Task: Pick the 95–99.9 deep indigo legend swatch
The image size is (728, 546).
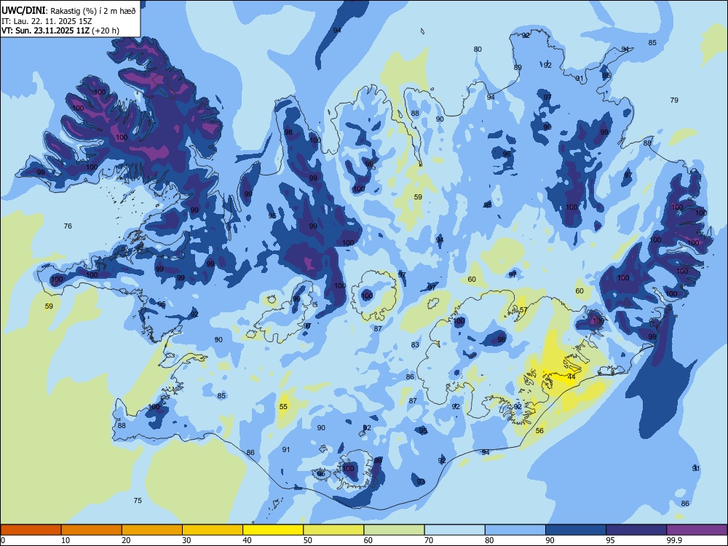Action: pos(636,530)
